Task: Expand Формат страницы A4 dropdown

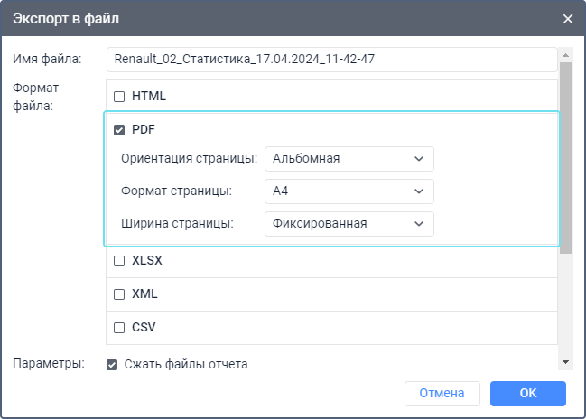Action: point(349,191)
